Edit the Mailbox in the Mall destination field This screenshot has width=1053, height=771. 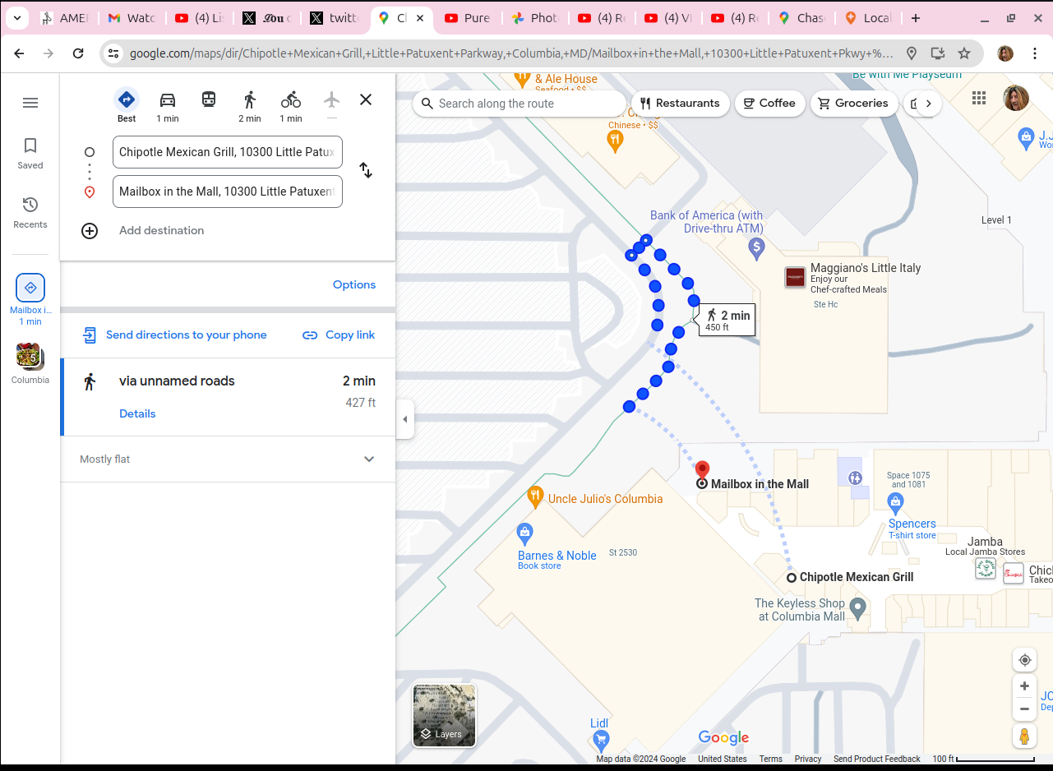(228, 192)
